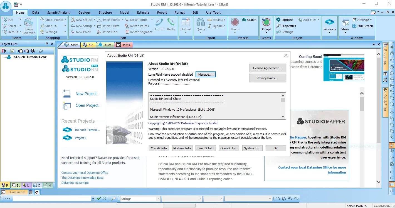
Task: Toggle auto-hide pin on Project Files panel
Action: tap(47, 44)
